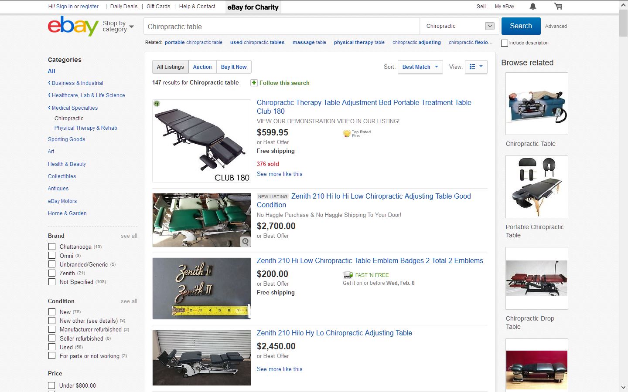Click used chiropractic tables related link
This screenshot has height=392, width=628.
pos(257,42)
